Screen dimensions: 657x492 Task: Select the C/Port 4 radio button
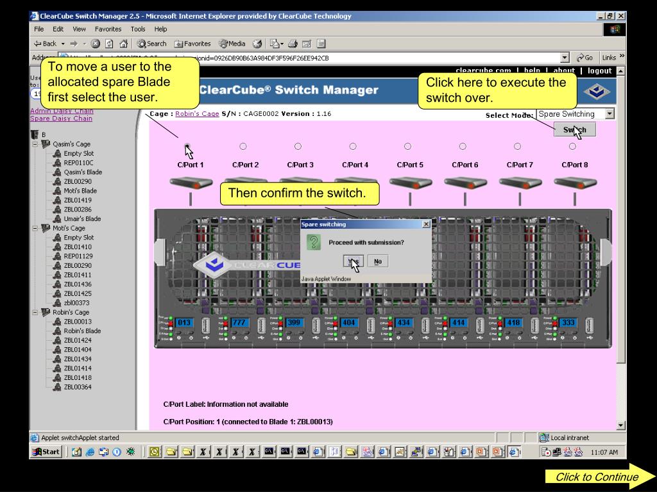[x=353, y=147]
